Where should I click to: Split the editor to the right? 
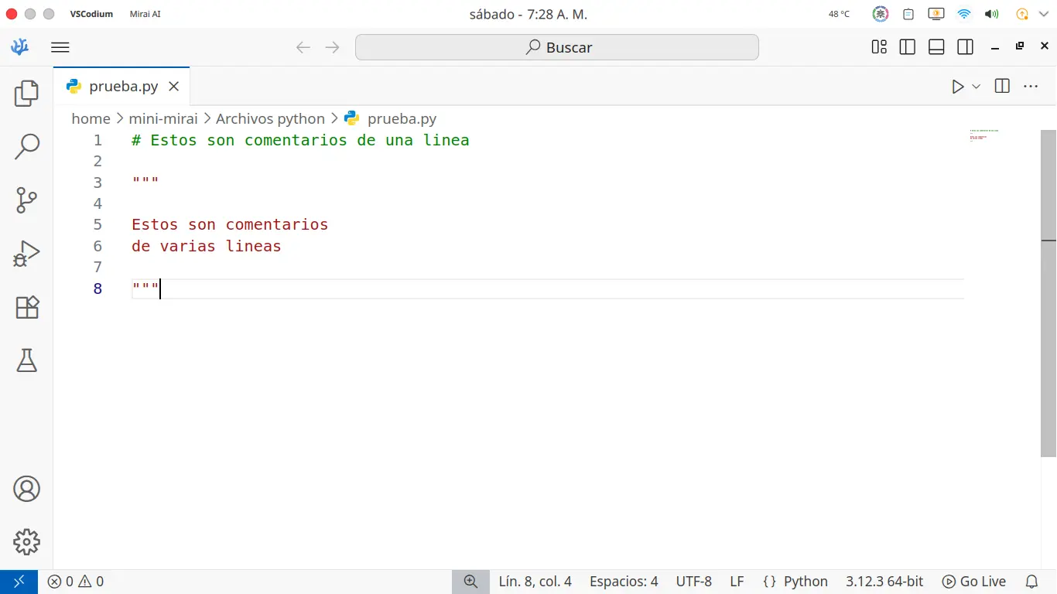[x=1002, y=87]
